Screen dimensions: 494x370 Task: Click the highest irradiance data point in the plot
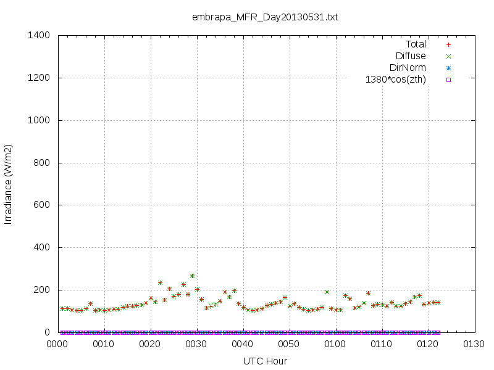[192, 276]
